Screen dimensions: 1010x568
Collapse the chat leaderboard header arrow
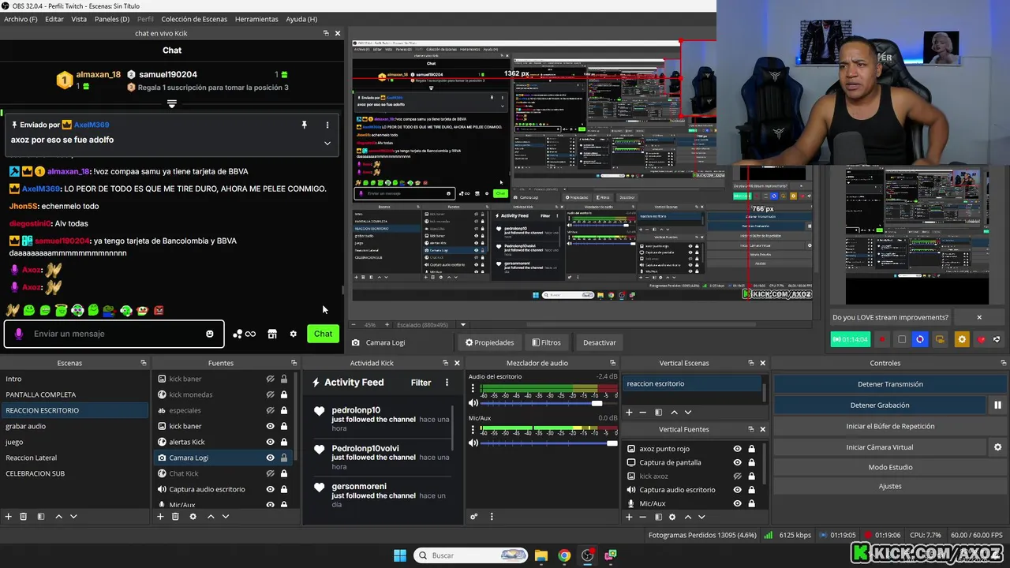tap(172, 103)
